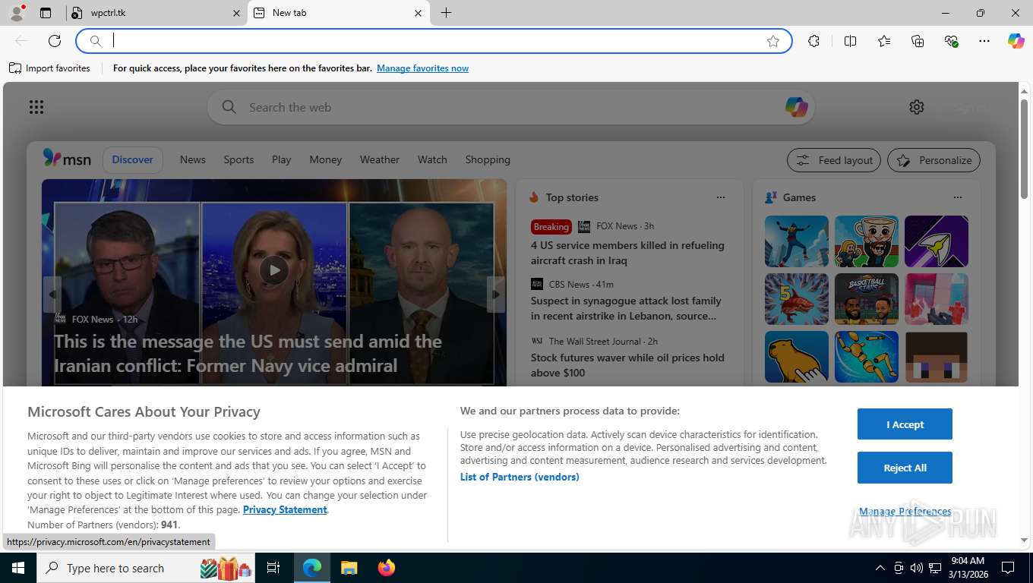1033x583 pixels.
Task: Open a new browser tab with plus
Action: pos(446,13)
